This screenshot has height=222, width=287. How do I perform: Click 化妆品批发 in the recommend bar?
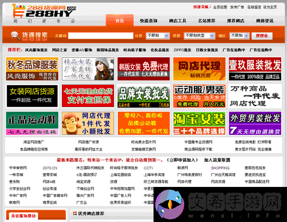pyautogui.click(x=160, y=50)
